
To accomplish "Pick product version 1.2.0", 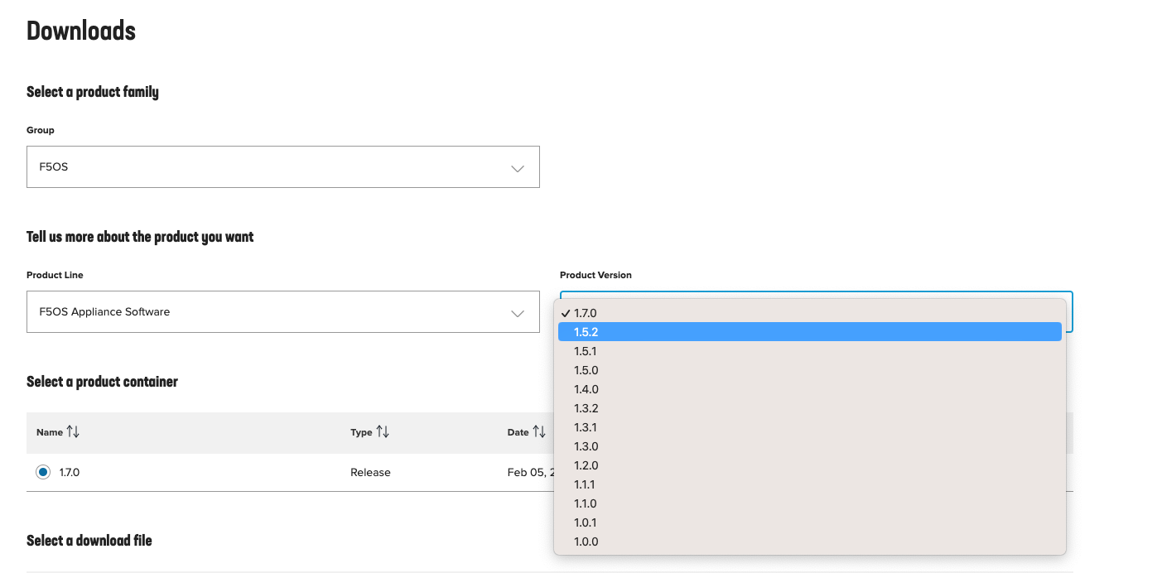I will [x=810, y=465].
